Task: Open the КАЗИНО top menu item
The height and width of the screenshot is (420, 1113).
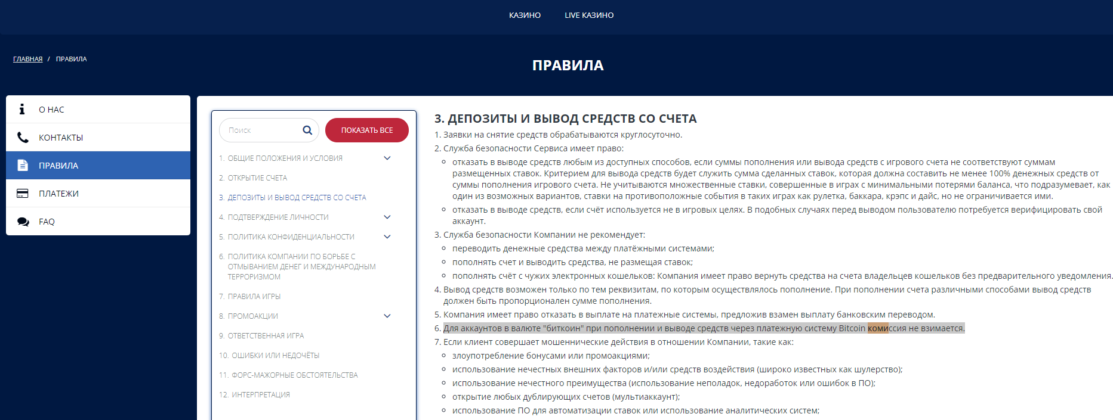Action: click(525, 15)
